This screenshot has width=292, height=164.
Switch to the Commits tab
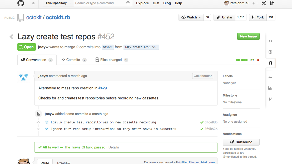74,60
